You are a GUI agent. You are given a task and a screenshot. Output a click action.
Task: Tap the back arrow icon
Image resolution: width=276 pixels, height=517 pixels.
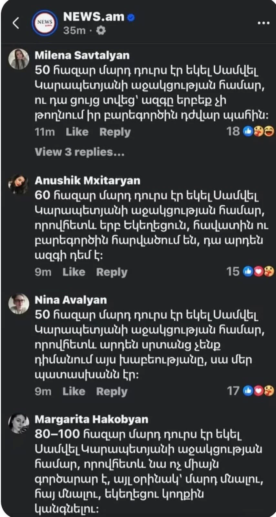point(16,23)
